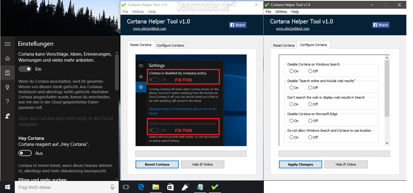This screenshot has width=413, height=193.
Task: Open Help menu in right Cortana Helper window
Action: (295, 12)
